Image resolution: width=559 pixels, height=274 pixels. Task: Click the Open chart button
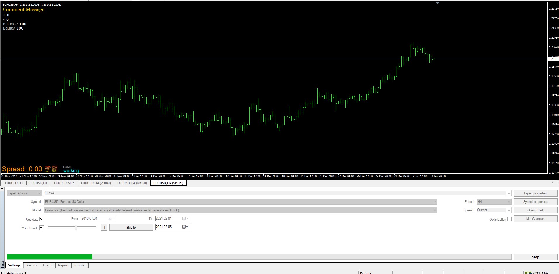(535, 210)
